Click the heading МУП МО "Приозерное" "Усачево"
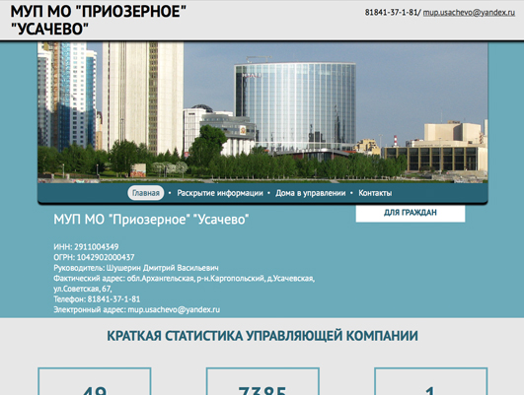This screenshot has width=524, height=395. [x=151, y=220]
